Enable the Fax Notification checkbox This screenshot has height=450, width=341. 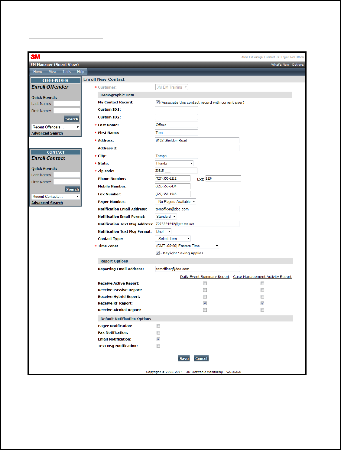tap(158, 333)
